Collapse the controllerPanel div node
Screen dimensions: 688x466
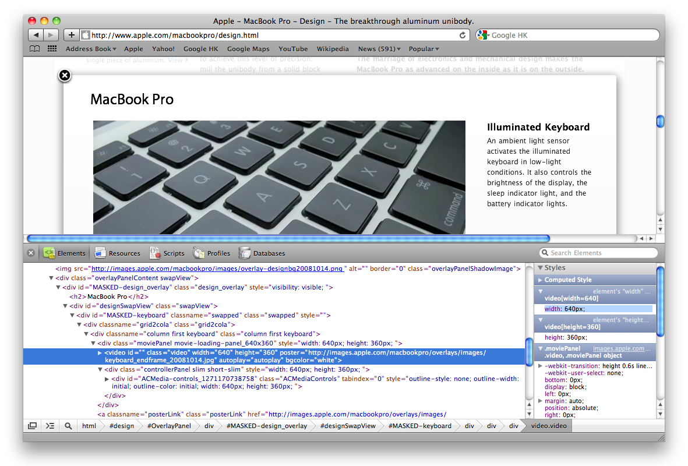tap(100, 369)
